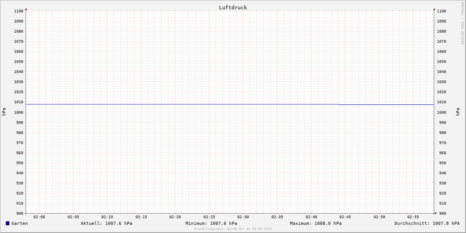
Task: Click the red arrow atop the left y-axis
Action: (26, 9)
